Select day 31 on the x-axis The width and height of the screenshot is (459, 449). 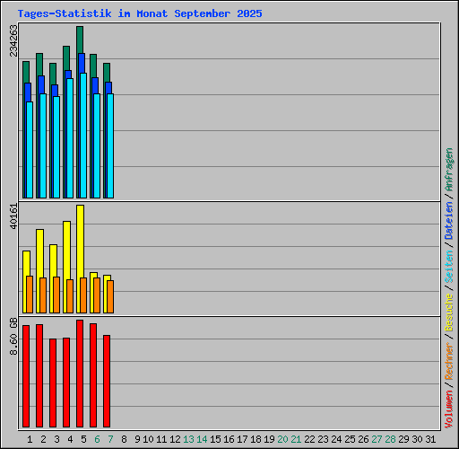coord(430,439)
